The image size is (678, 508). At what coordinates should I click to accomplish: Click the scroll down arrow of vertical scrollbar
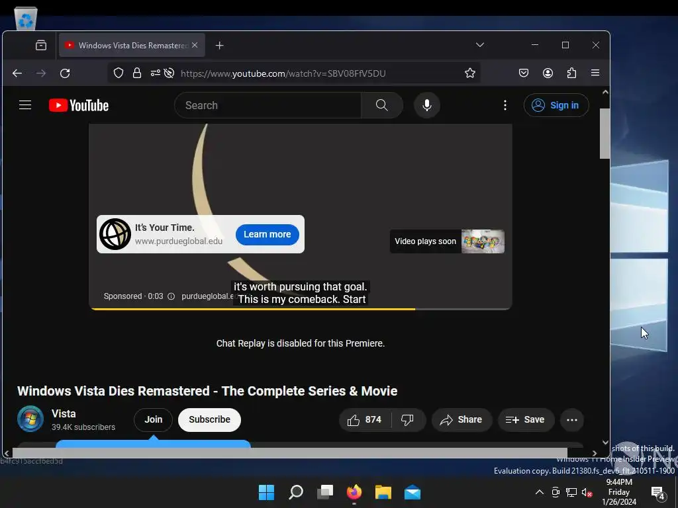605,443
